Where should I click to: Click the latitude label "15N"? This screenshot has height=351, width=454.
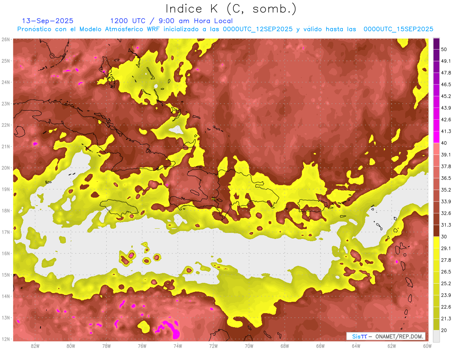pyautogui.click(x=5, y=275)
